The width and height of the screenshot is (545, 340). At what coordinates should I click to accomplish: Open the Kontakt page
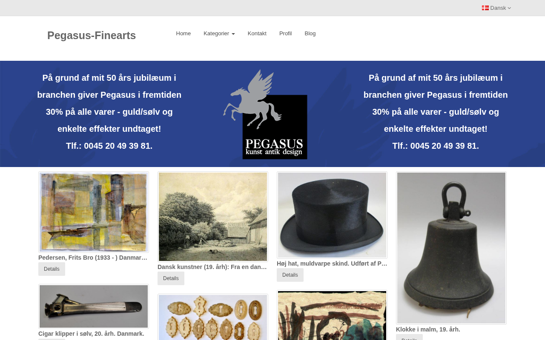click(x=257, y=34)
